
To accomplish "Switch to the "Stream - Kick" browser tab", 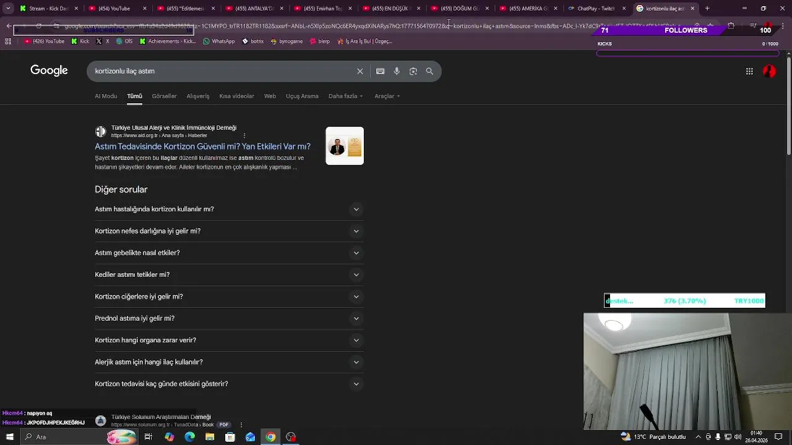I will (48, 9).
